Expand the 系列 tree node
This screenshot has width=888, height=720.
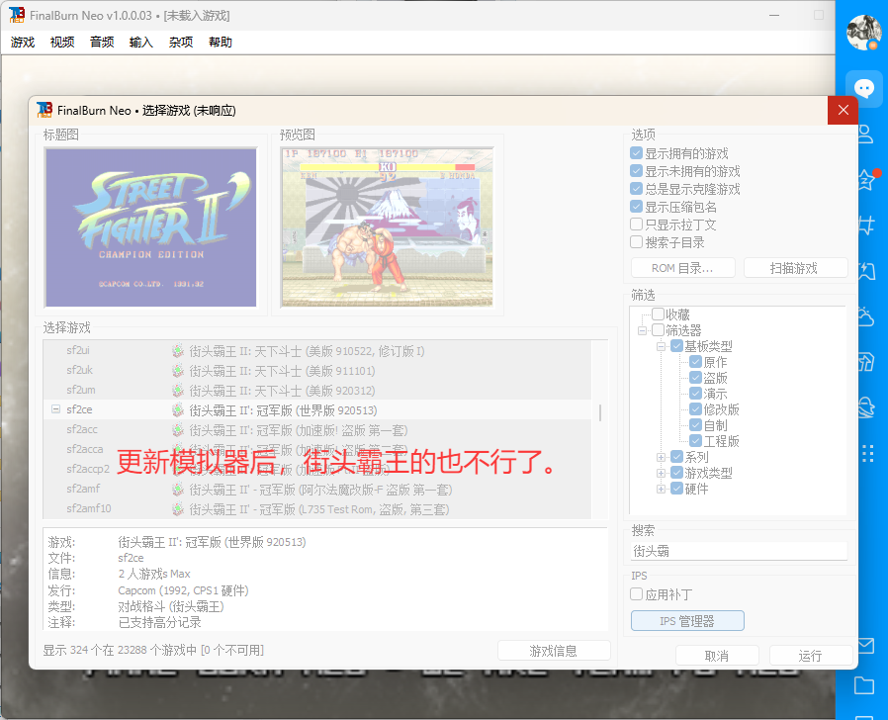661,457
